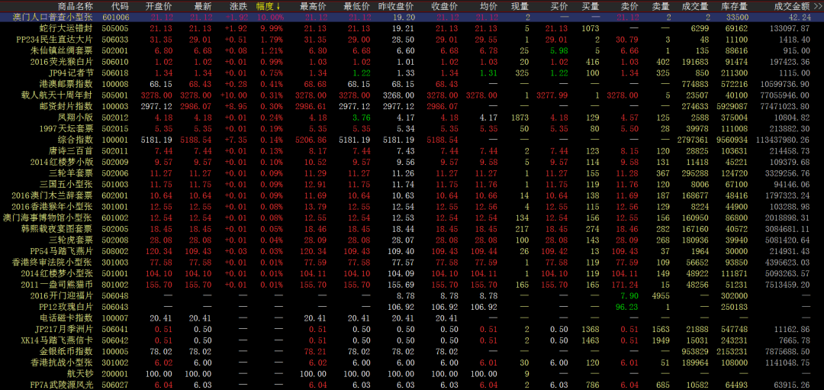The width and height of the screenshot is (824, 390).
Task: Sort by 成交量 column header
Action: tap(696, 6)
